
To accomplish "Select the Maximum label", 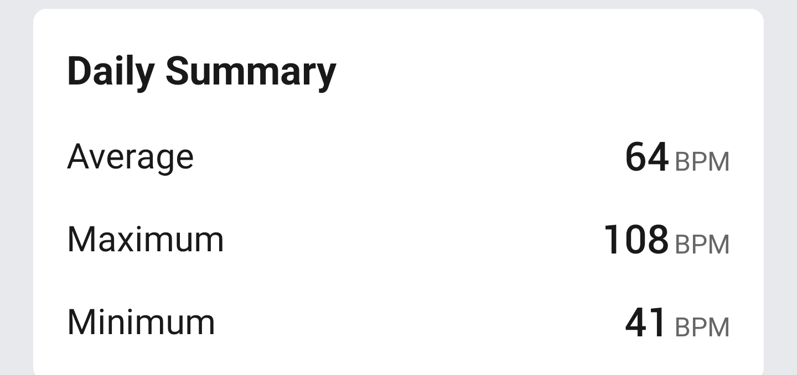I will point(145,240).
